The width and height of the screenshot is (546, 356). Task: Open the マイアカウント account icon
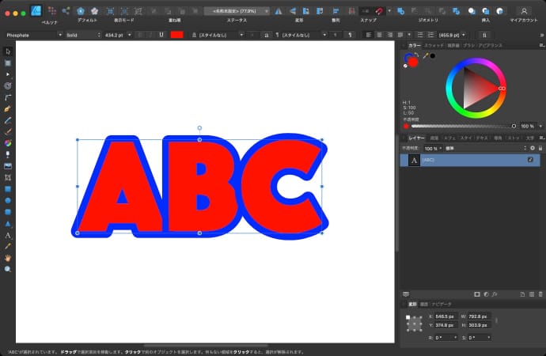click(524, 11)
